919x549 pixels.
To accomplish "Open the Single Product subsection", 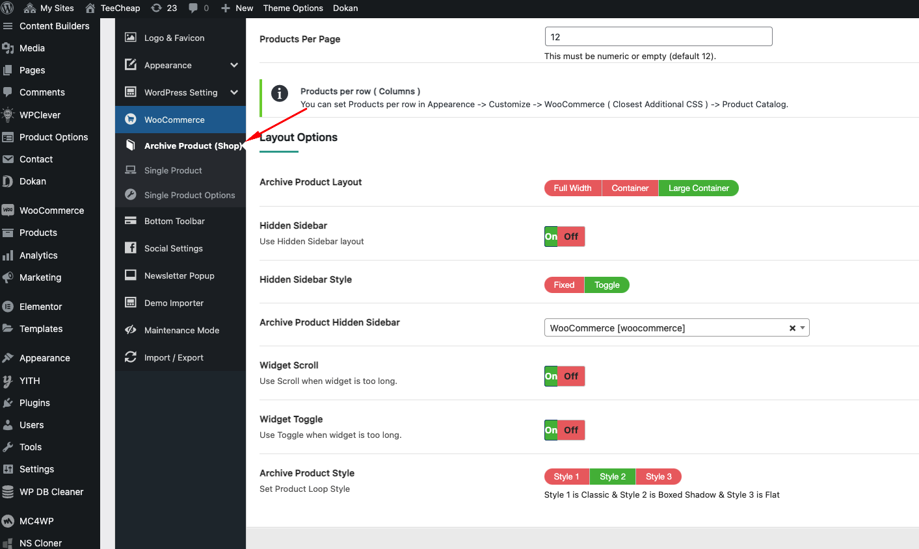I will [180, 170].
